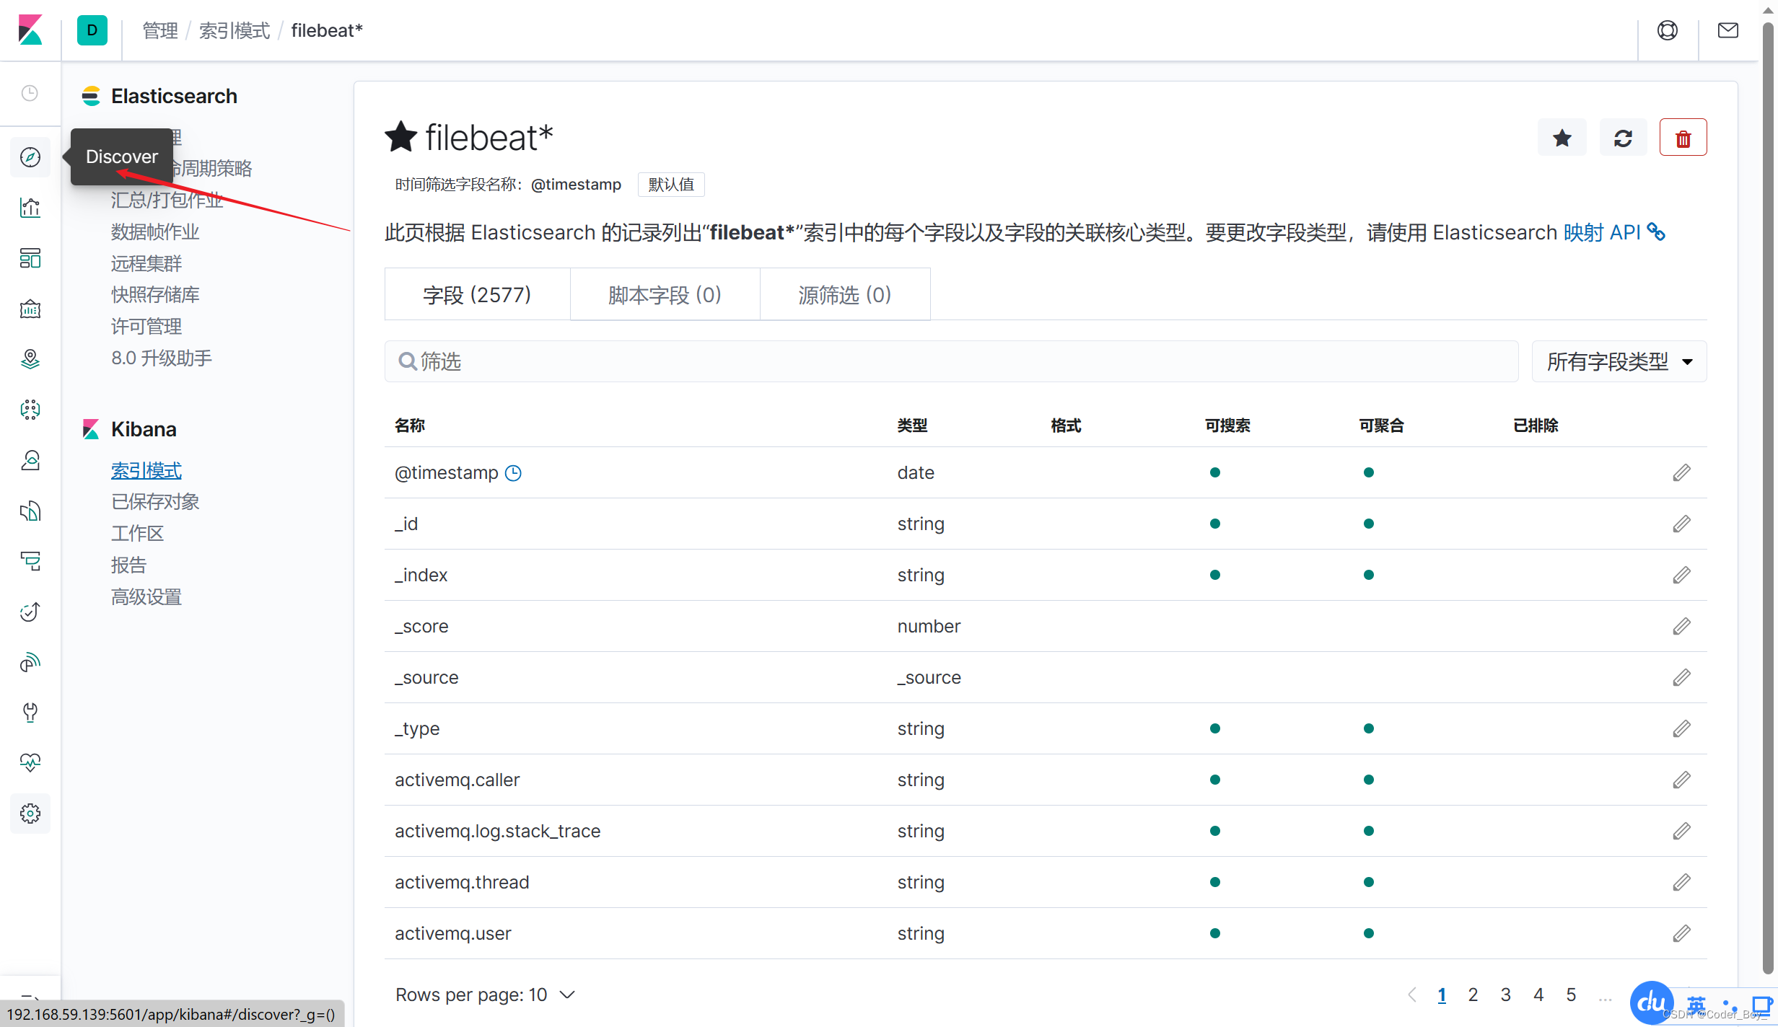This screenshot has height=1027, width=1778.
Task: Switch to the 源筛选 tab
Action: pos(844,294)
